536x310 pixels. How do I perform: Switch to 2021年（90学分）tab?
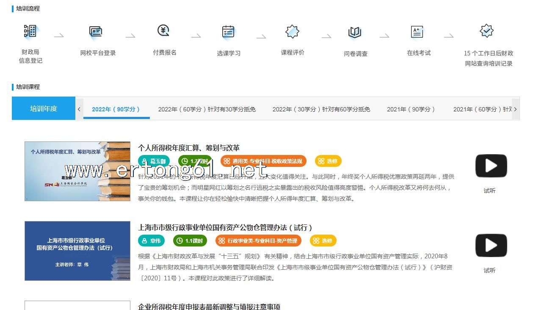[x=411, y=109]
